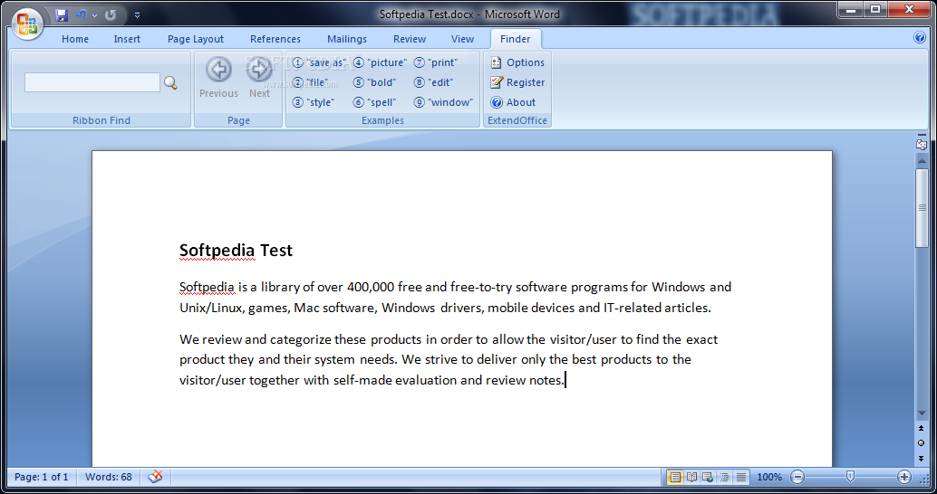Open the References tab
This screenshot has width=937, height=494.
[275, 39]
